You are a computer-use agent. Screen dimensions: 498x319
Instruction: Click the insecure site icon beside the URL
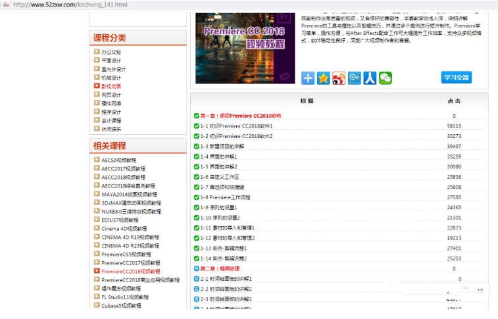pos(6,5)
